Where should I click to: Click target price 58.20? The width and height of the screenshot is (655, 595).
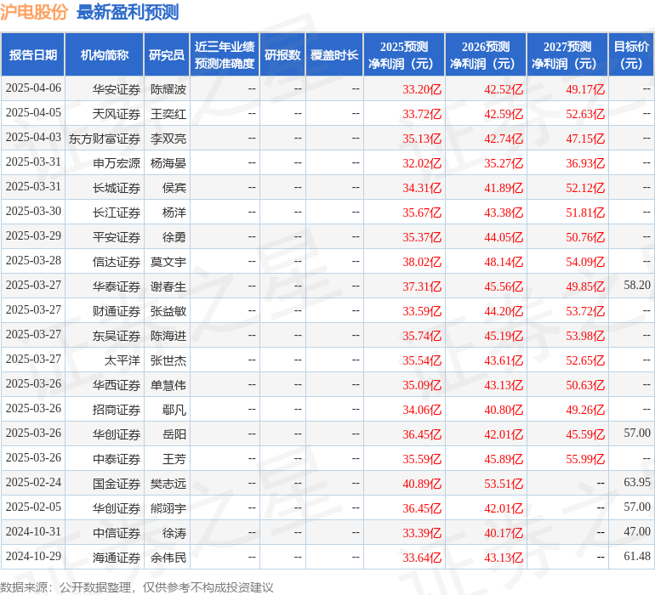637,286
